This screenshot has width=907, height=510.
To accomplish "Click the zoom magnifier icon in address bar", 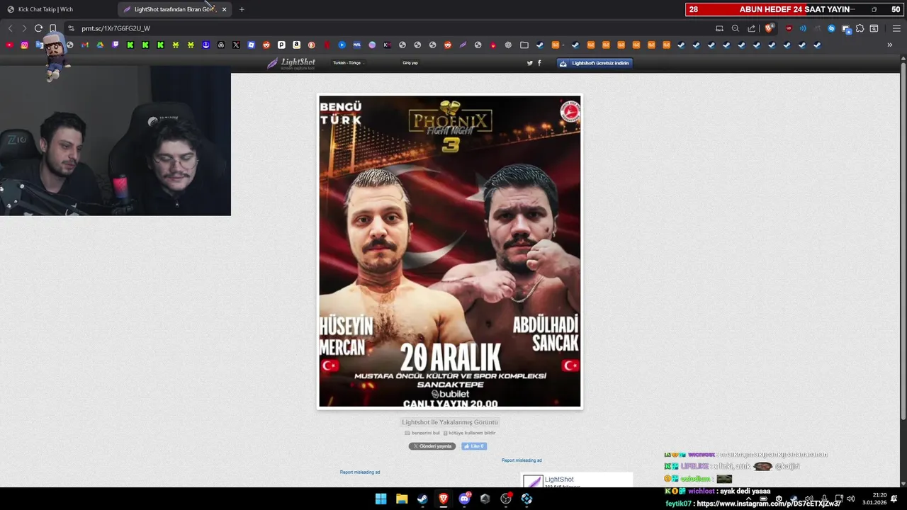I will pyautogui.click(x=736, y=28).
